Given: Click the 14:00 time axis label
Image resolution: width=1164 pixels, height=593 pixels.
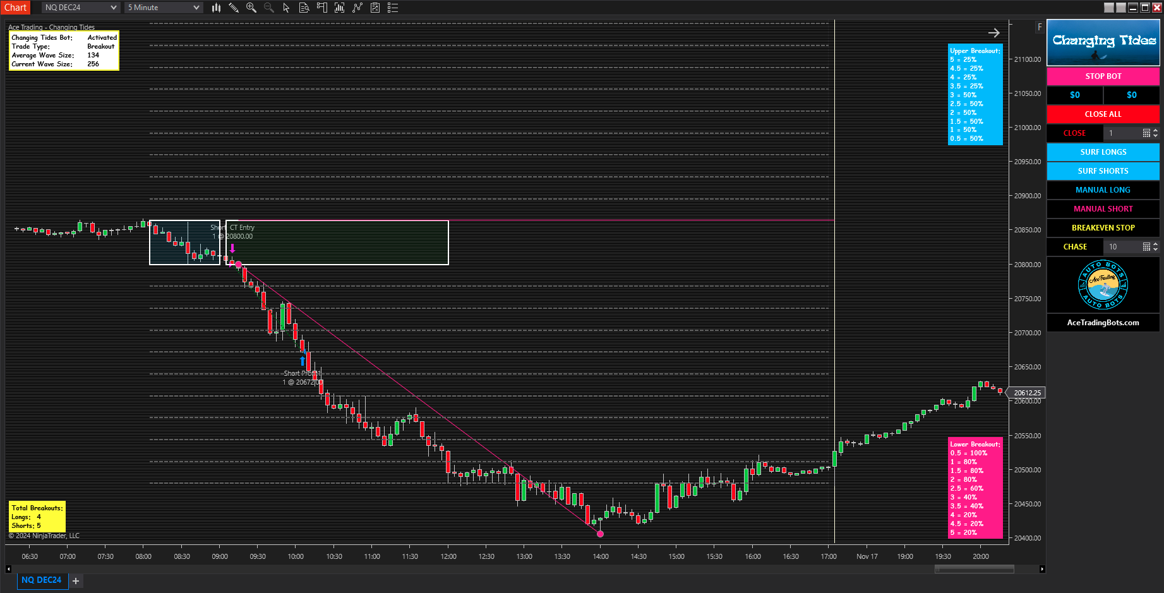Looking at the screenshot, I should 601,556.
